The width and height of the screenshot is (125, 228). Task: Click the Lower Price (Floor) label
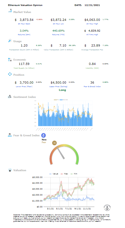[24, 87]
